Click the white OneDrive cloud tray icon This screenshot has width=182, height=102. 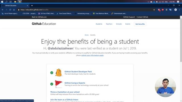coord(151,2)
